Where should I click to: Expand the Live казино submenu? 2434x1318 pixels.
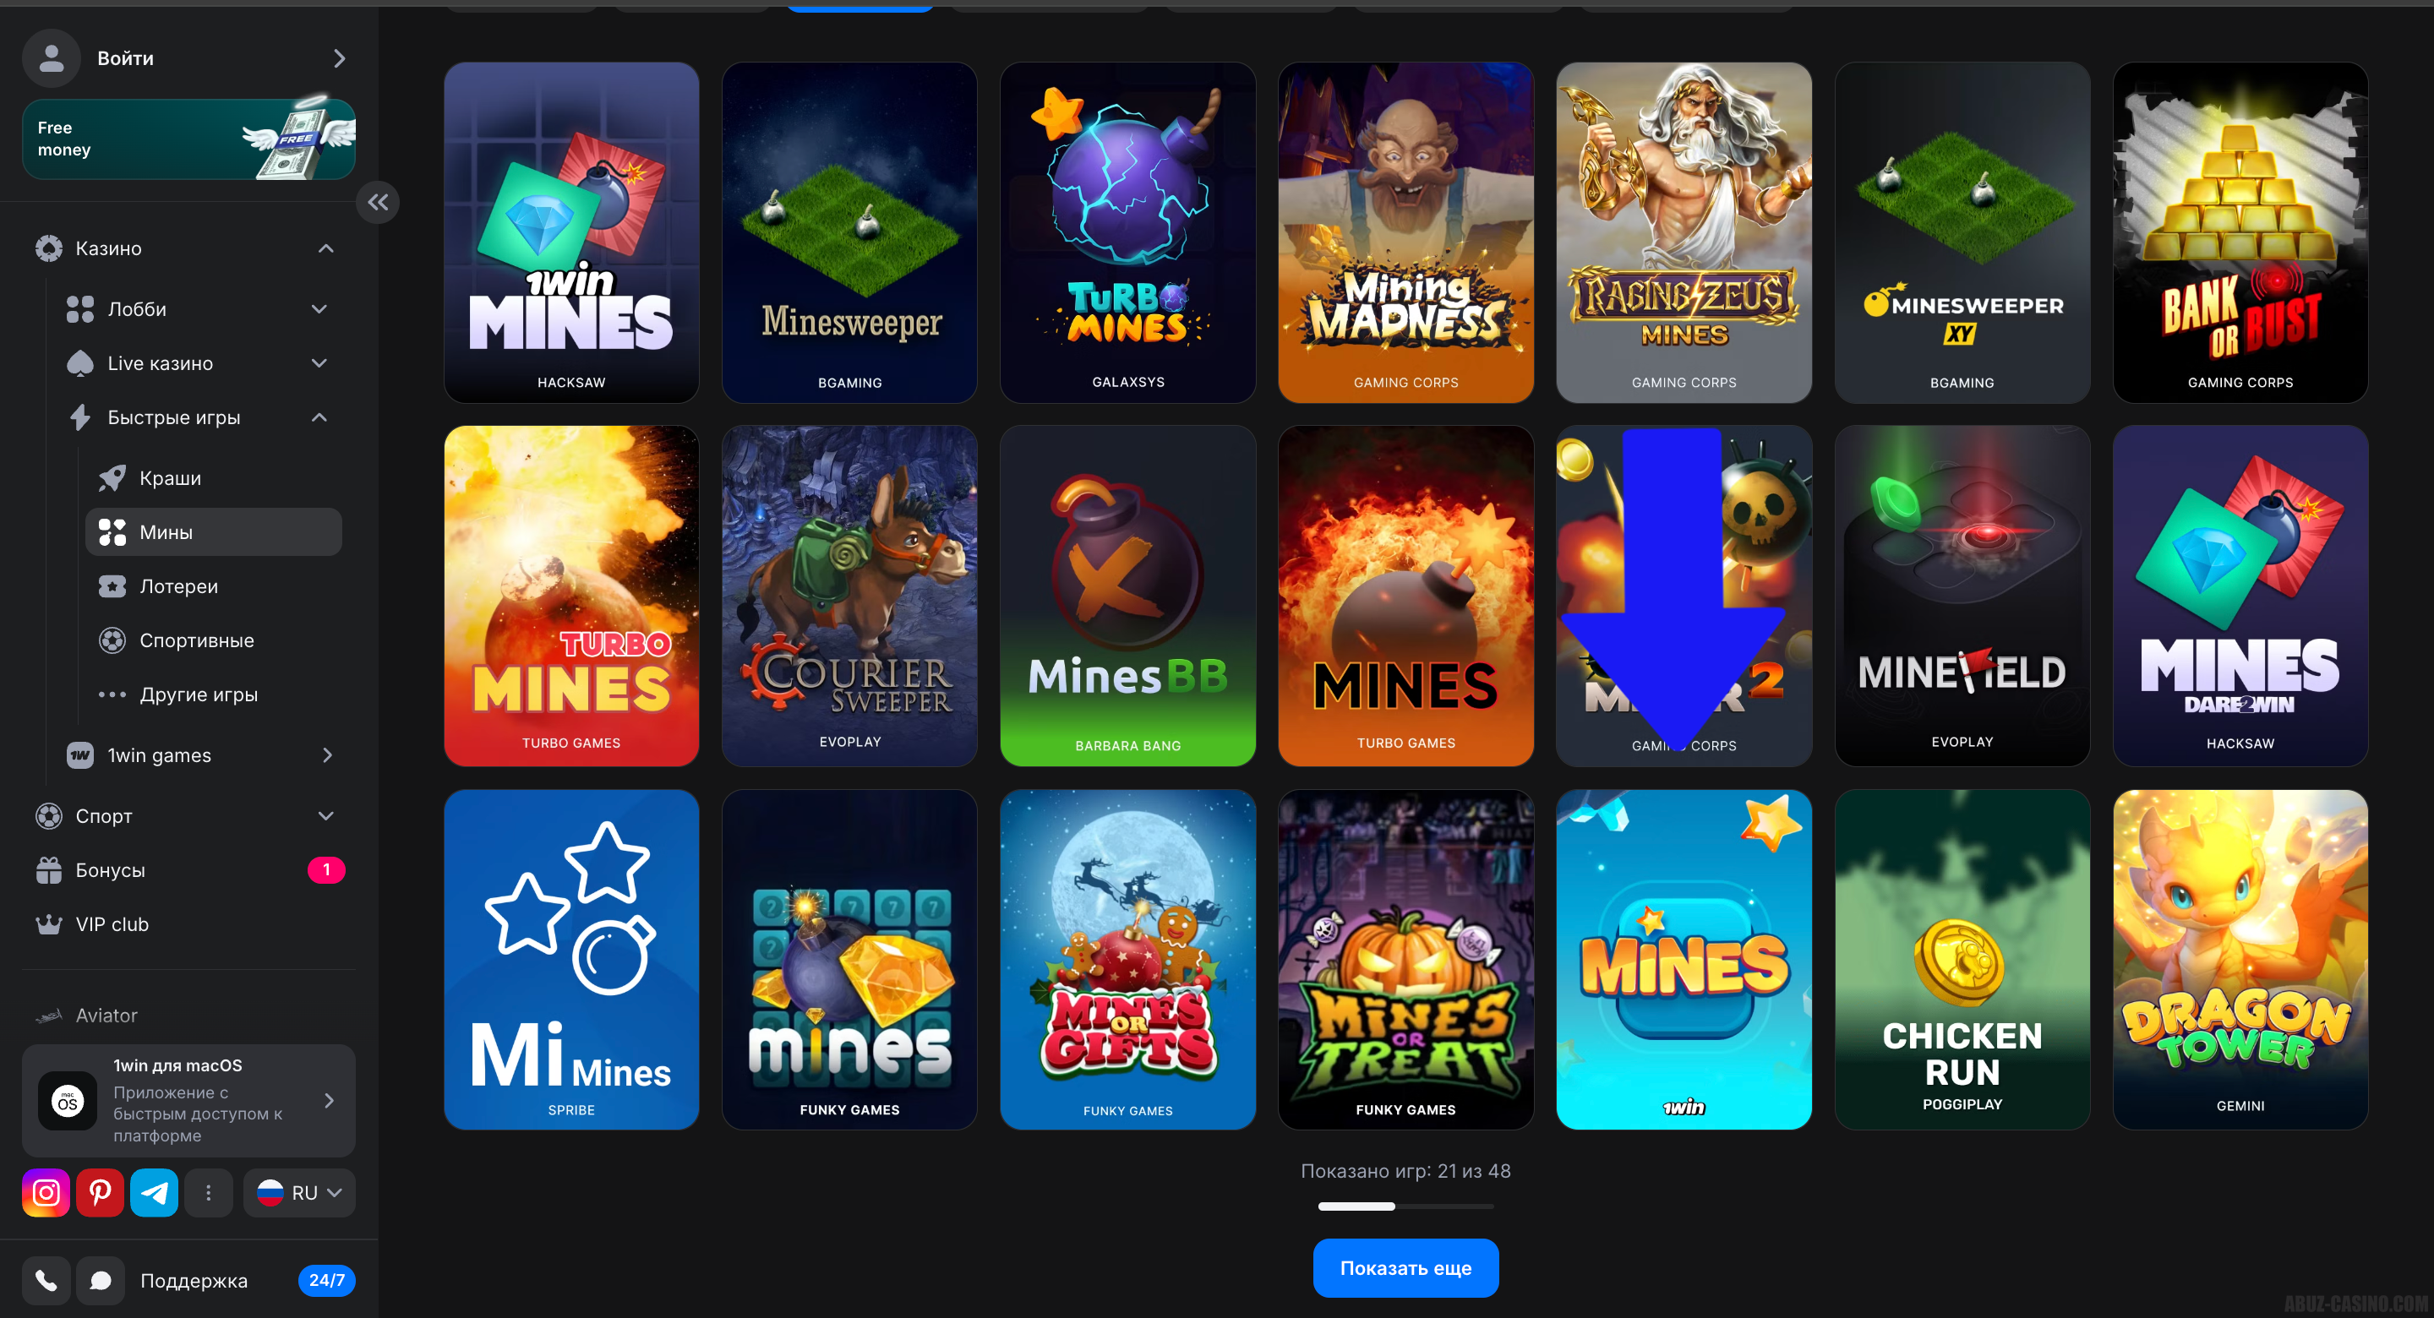pyautogui.click(x=319, y=362)
